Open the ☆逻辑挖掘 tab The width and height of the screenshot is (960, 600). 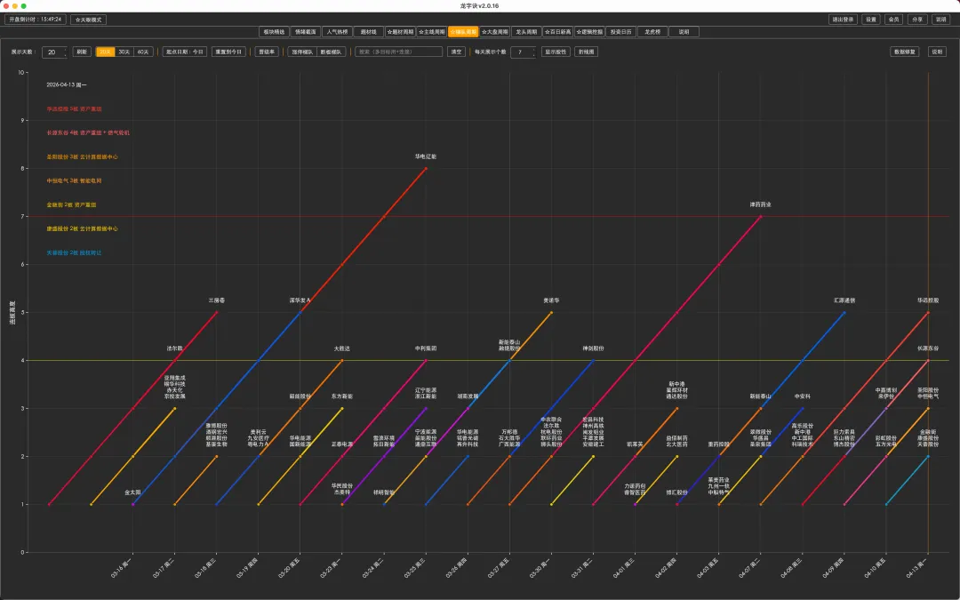point(589,32)
